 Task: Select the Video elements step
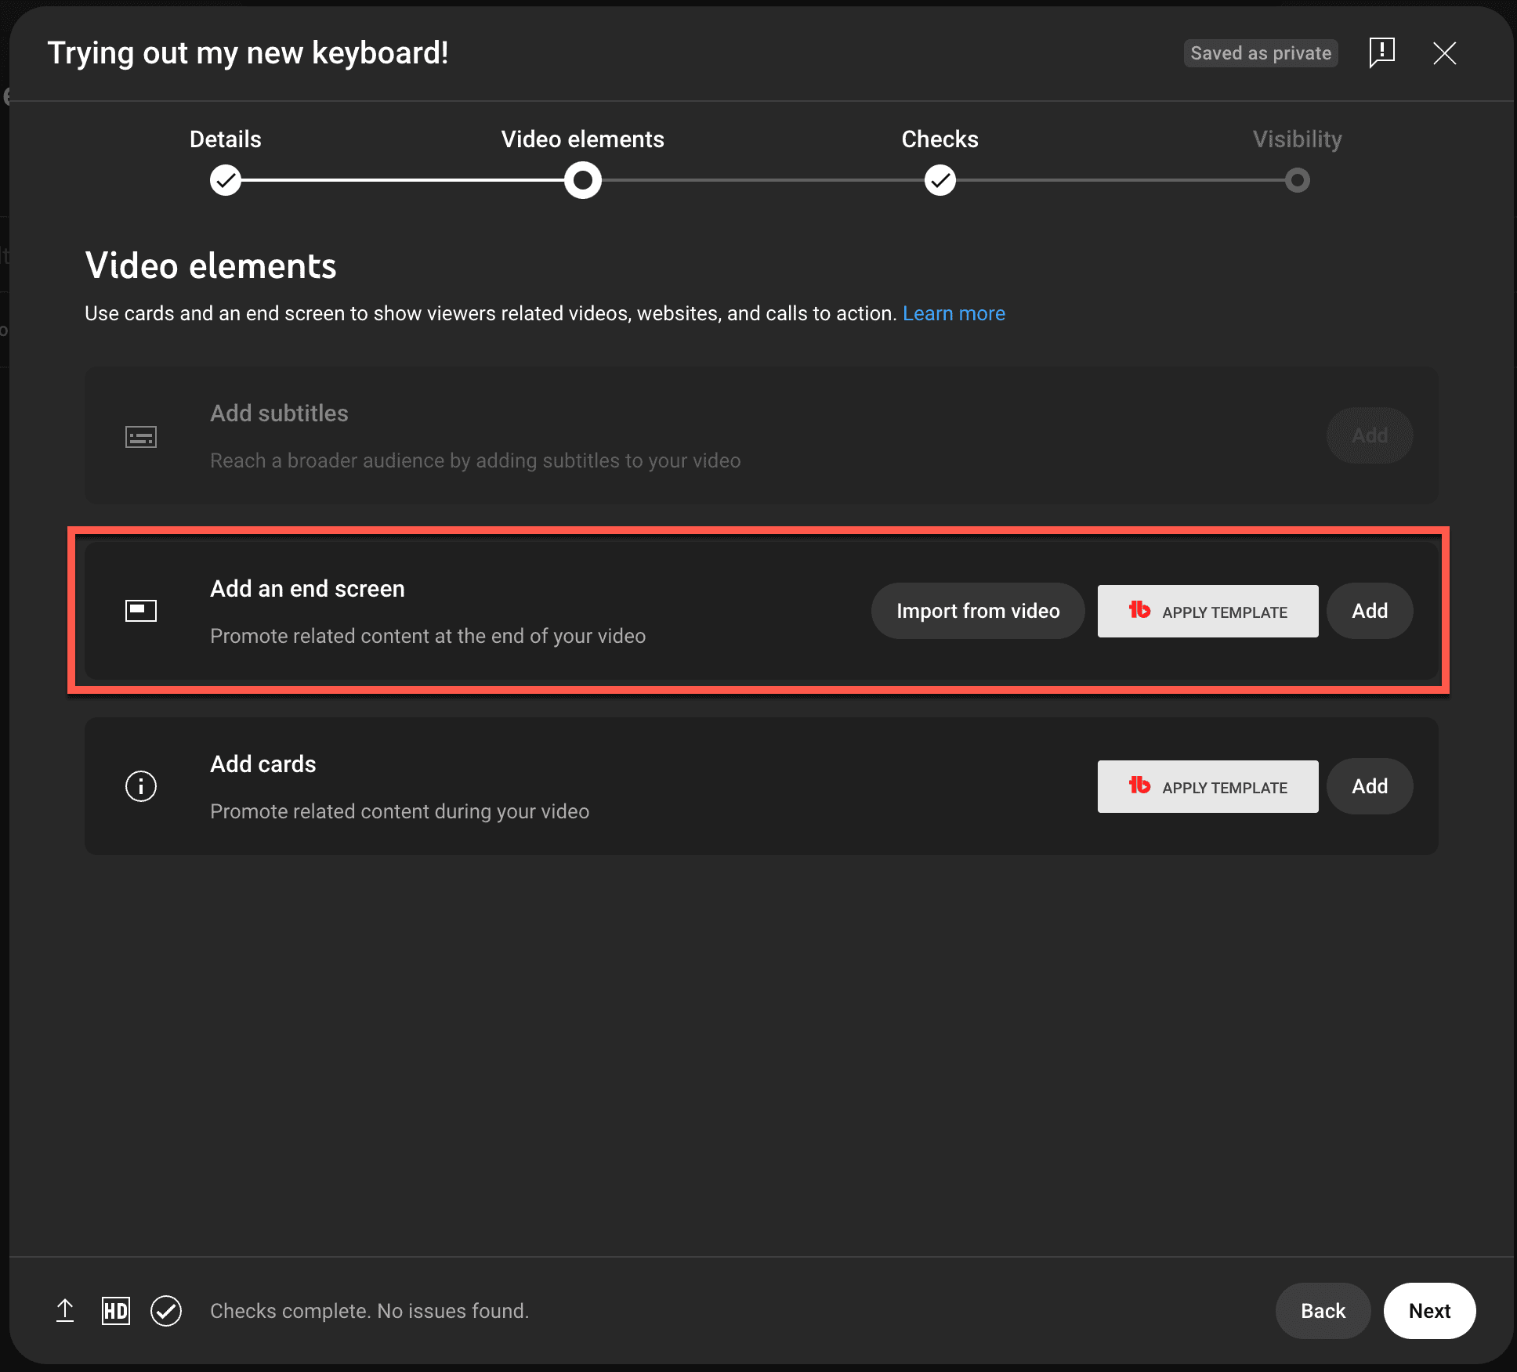583,139
